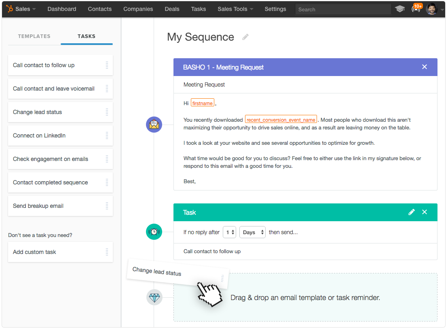Click the email envelope icon on the timeline
448x330 pixels.
coord(154,125)
